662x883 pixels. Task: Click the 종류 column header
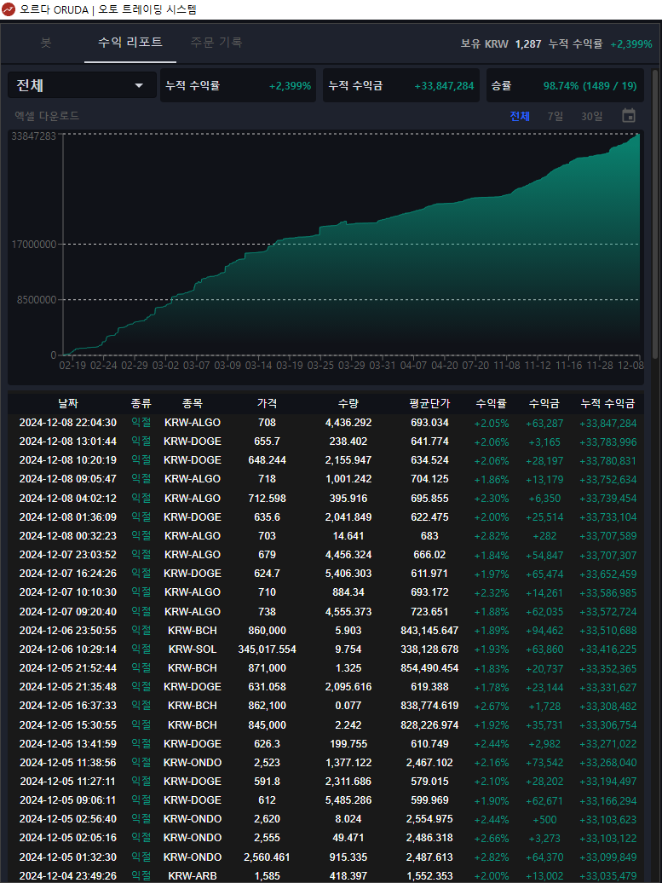pos(141,403)
